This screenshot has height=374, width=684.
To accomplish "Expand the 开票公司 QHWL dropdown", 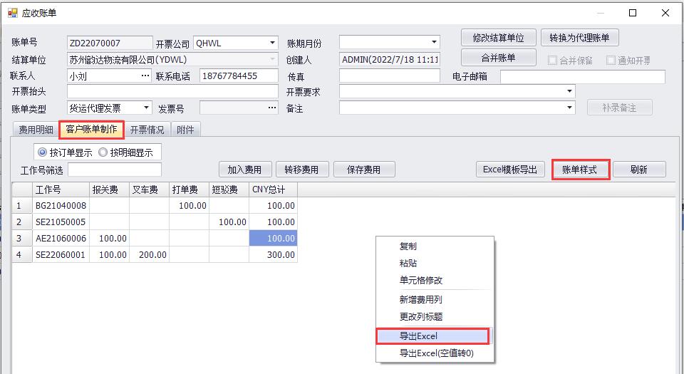I will [x=272, y=43].
